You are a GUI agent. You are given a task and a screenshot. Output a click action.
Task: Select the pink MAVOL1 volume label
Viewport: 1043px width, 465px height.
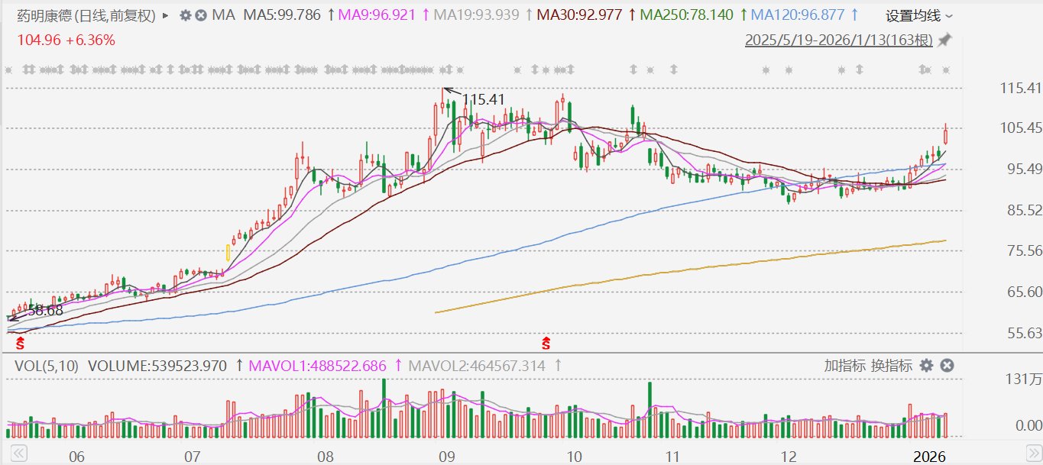click(x=323, y=366)
